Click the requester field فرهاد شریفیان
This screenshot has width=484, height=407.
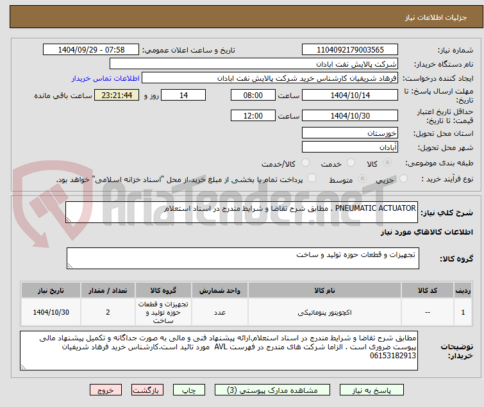click(270, 78)
